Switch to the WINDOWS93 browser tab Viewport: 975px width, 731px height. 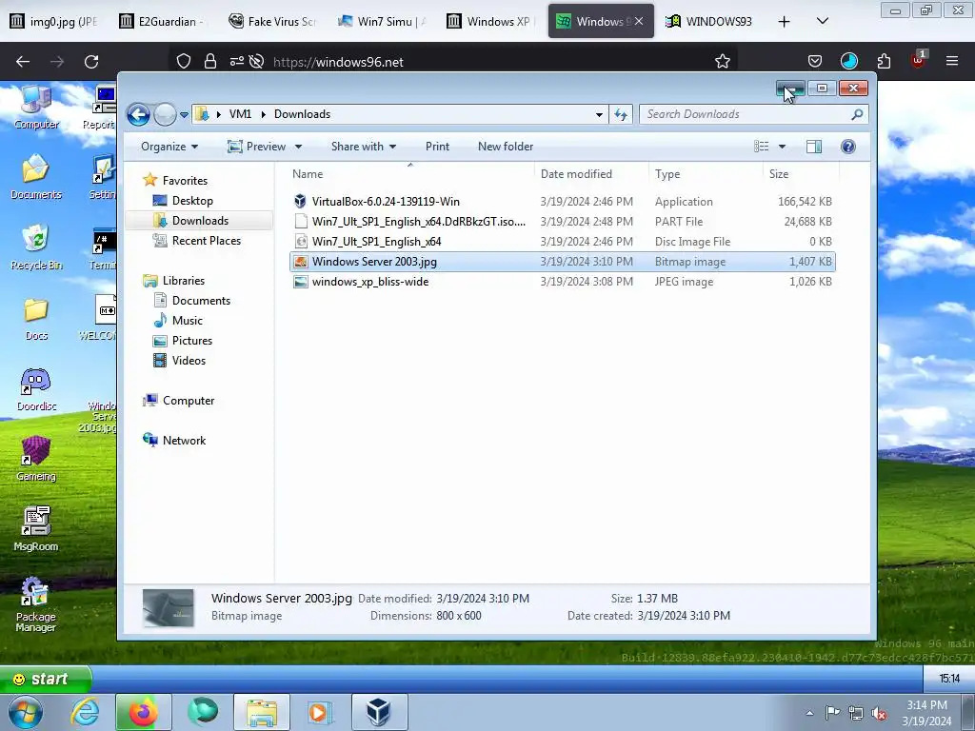coord(708,21)
